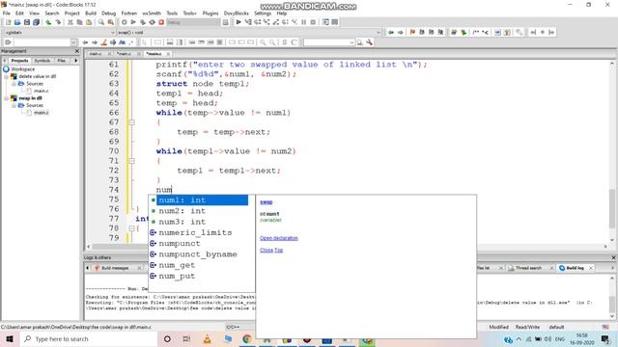
Task: Select num3: int autocomplete suggestion
Action: click(202, 222)
